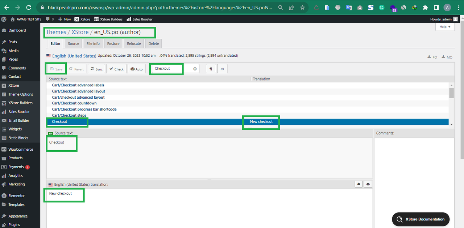Open Payments in sidebar
464x228 pixels.
16,167
